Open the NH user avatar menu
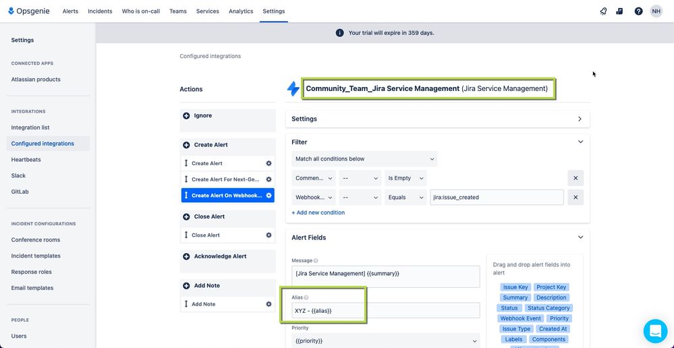Viewport: 674px width, 348px height. 656,11
